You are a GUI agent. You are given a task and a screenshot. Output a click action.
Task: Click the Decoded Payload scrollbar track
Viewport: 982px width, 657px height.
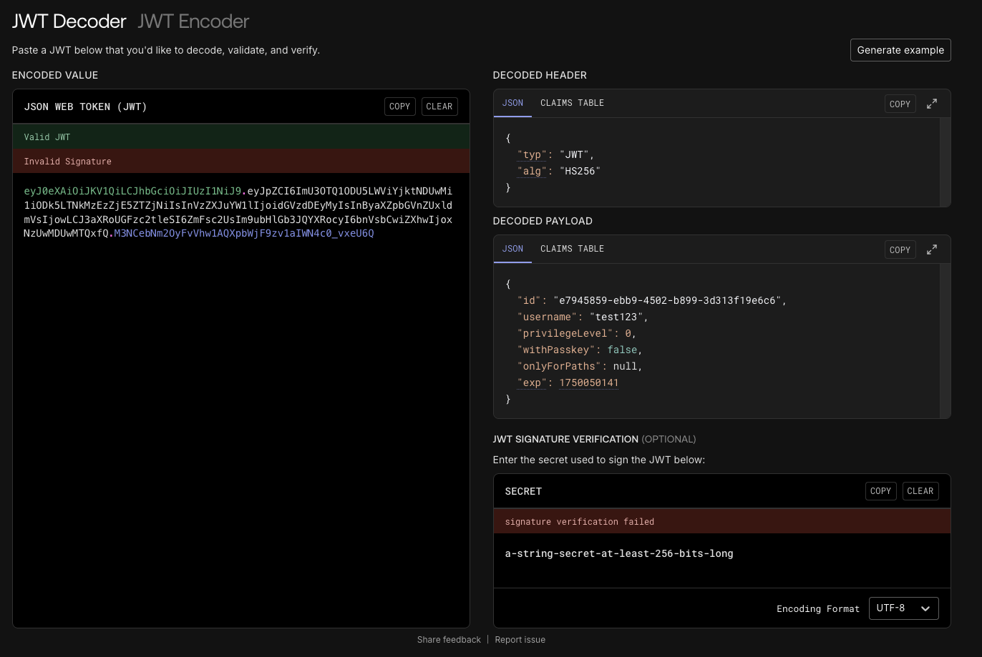945,341
